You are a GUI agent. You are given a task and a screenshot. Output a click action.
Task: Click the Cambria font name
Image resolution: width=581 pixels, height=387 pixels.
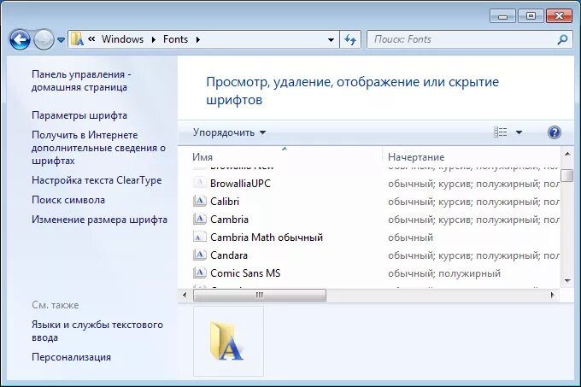click(x=229, y=220)
